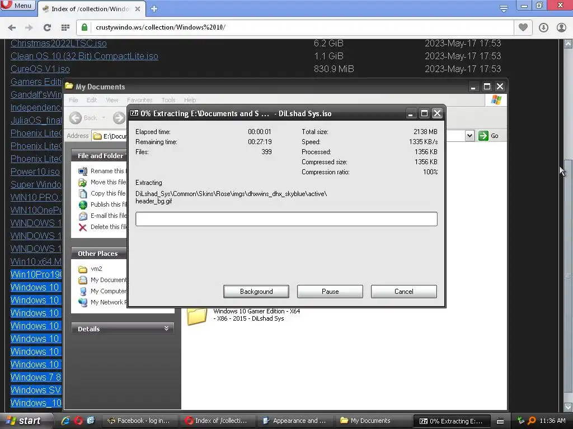Click the browser vertical scrollbar thumb

567,275
